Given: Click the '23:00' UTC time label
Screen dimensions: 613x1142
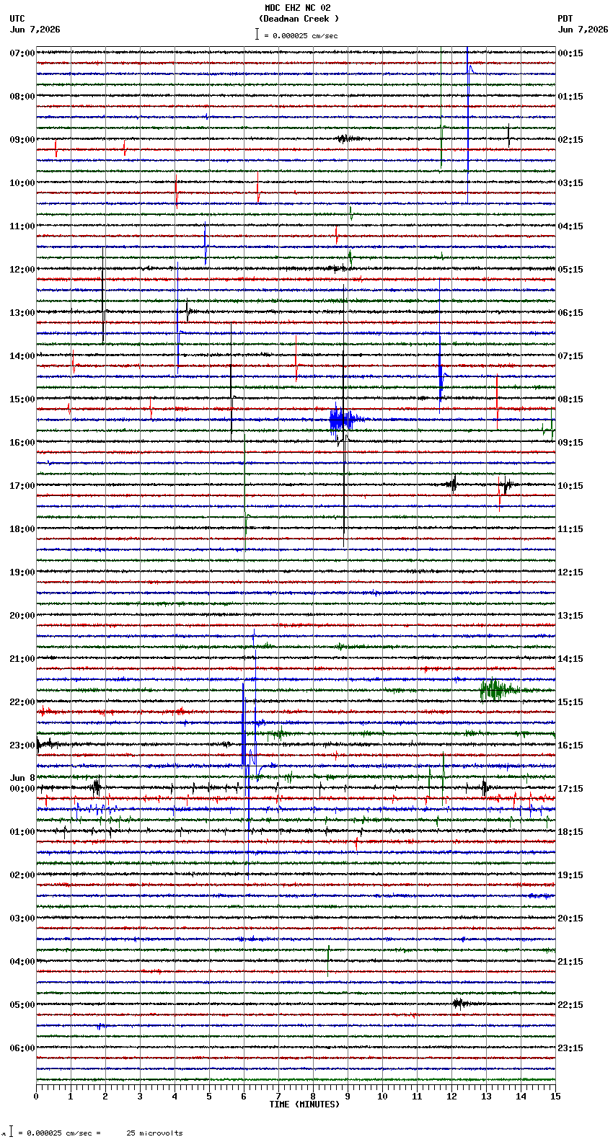Looking at the screenshot, I should tap(22, 745).
